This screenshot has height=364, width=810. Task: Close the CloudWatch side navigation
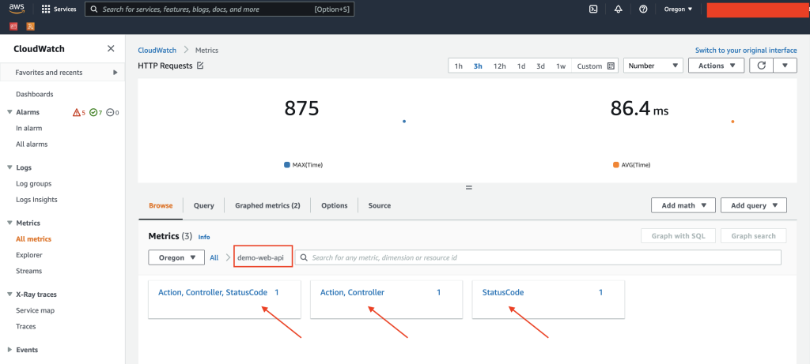pyautogui.click(x=111, y=48)
